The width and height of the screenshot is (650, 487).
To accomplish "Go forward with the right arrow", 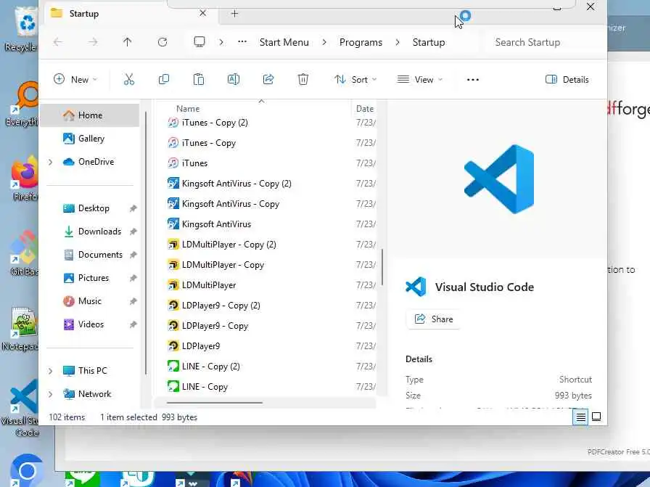I will (93, 42).
